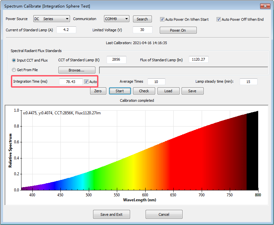274x225 pixels.
Task: Choose the Get From File option
Action: point(14,70)
